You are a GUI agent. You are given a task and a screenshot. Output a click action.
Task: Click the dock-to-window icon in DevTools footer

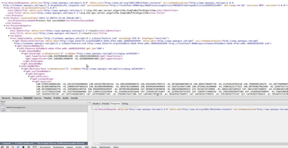[x=2, y=147]
